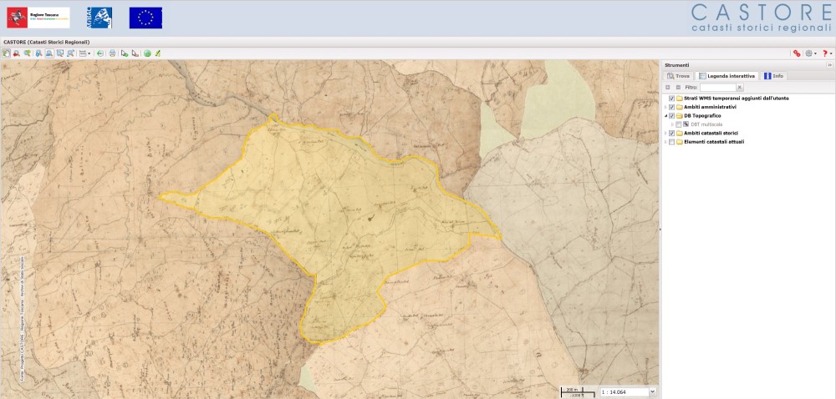
Task: Click the blue linked-zoom magnifier icon
Action: click(39, 53)
